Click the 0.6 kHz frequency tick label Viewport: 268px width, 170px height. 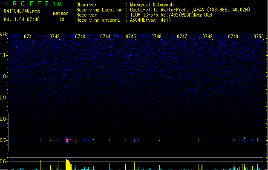click(x=4, y=161)
